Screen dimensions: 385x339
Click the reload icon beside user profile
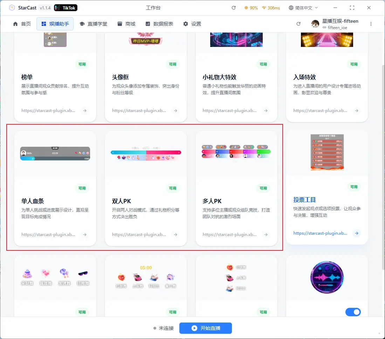coord(298,24)
